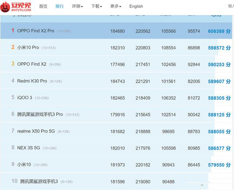This screenshot has height=190, width=234.
Task: Click MEM score 98695
Action: tap(168, 132)
